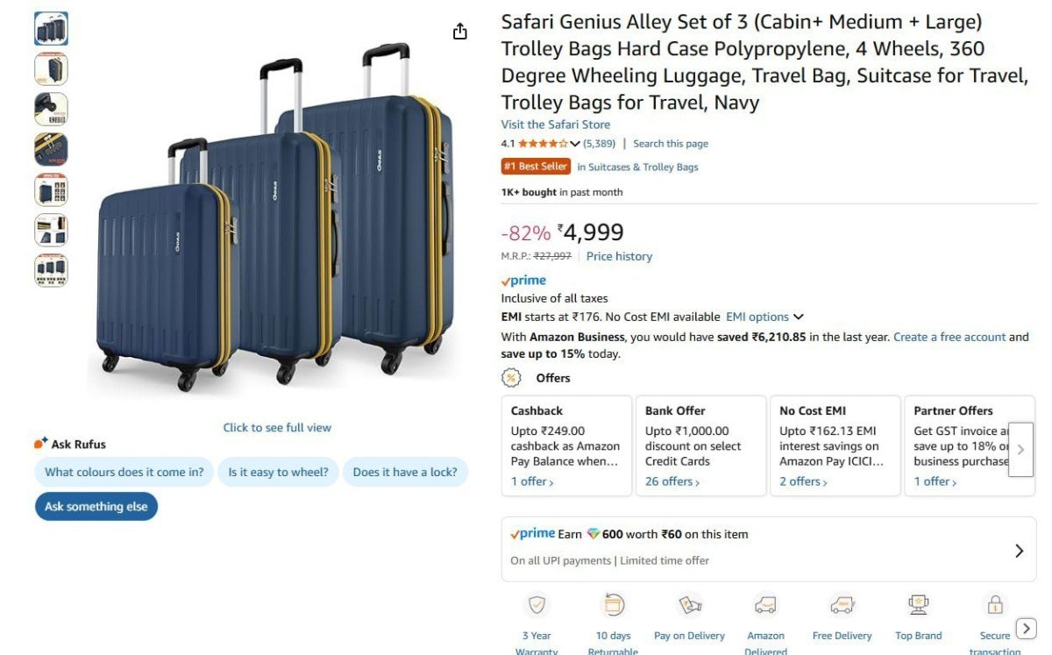This screenshot has width=1052, height=655.
Task: Click the 3 Year Warranty icon
Action: (x=536, y=604)
